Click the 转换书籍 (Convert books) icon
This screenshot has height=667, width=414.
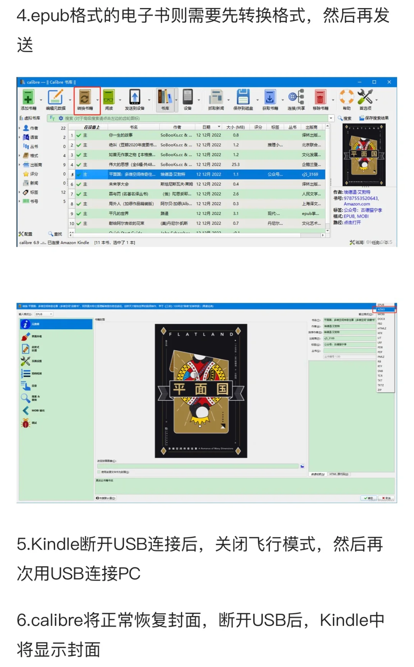point(85,97)
